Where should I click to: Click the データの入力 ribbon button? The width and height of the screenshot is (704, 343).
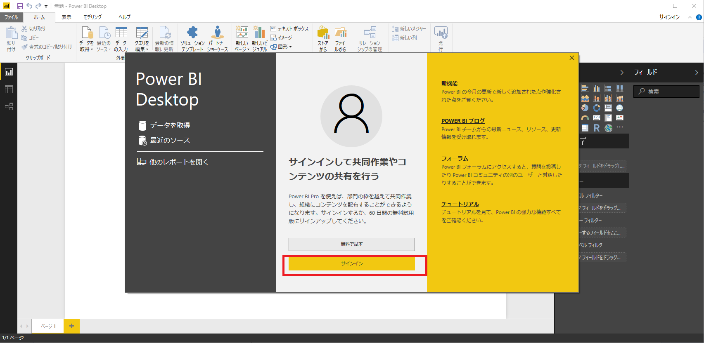121,38
